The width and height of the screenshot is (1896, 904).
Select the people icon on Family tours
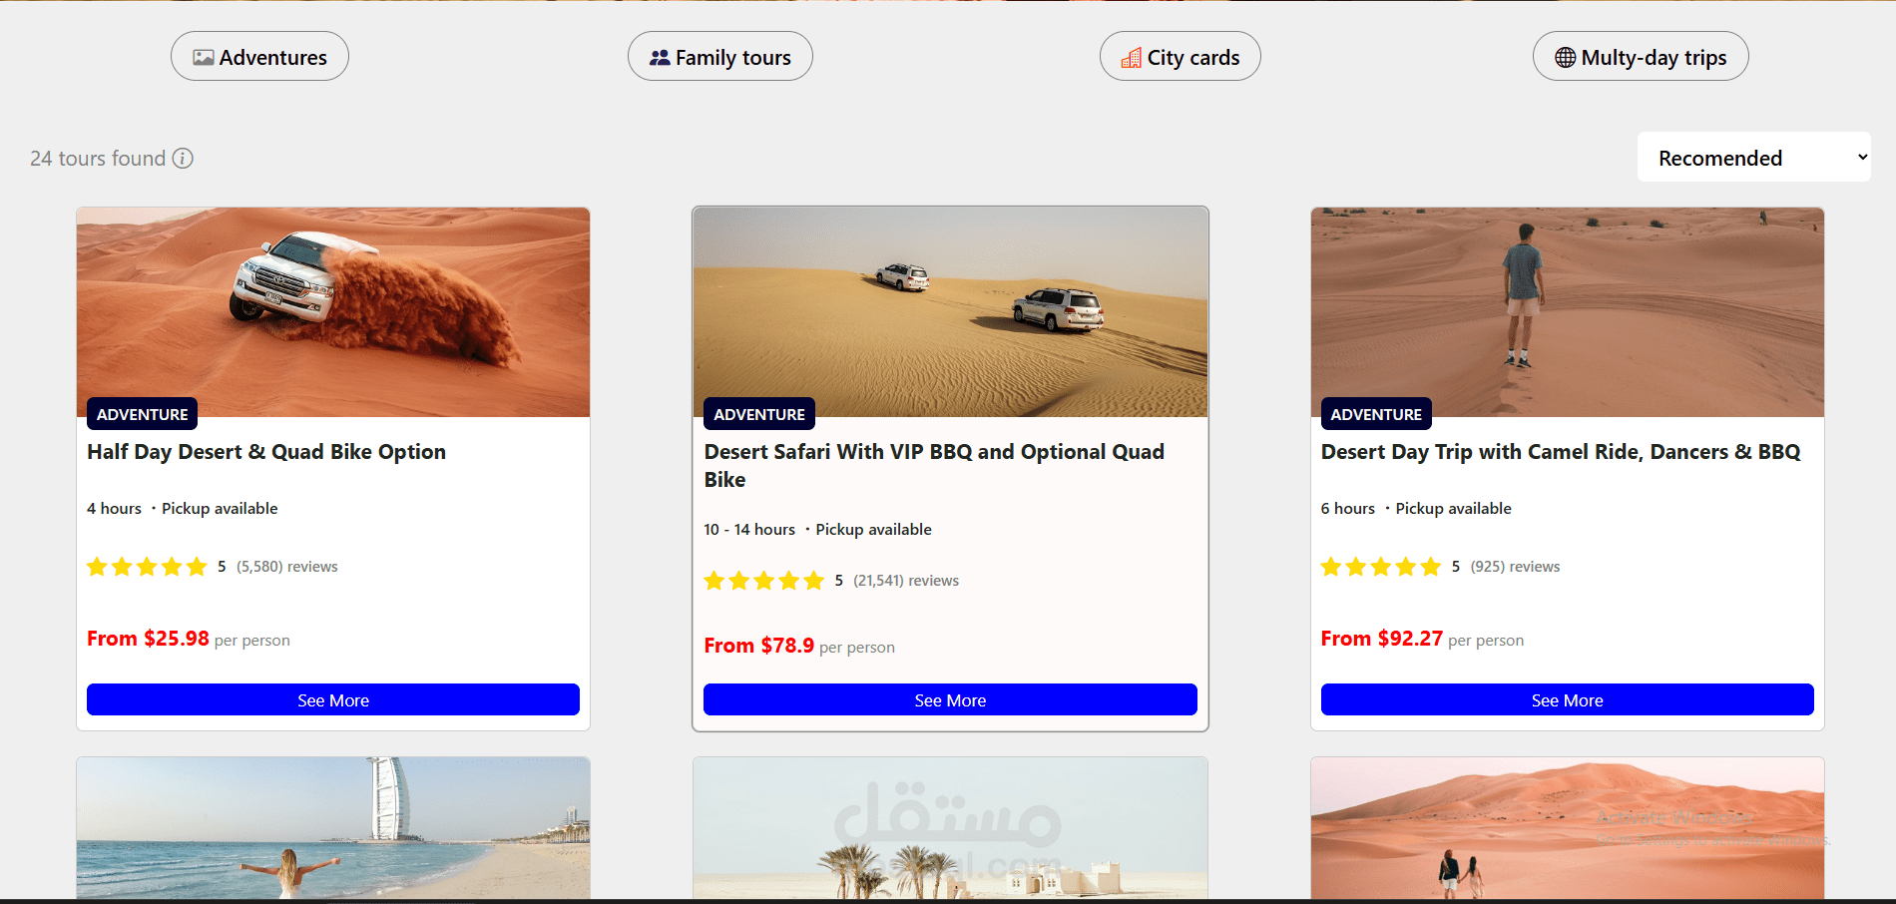pos(659,57)
